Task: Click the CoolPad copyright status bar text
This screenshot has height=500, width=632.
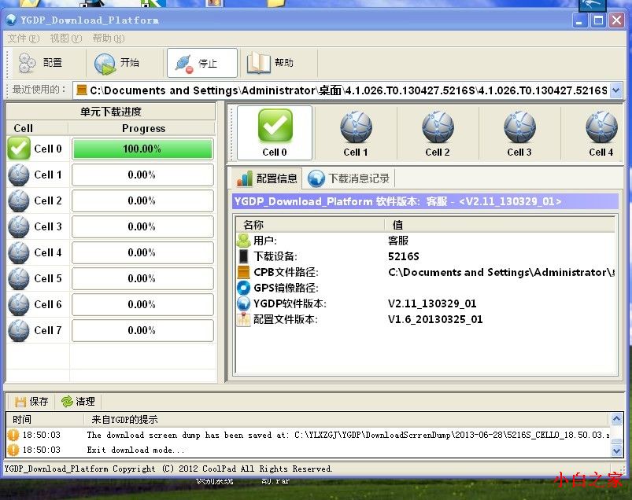Action: tap(168, 469)
